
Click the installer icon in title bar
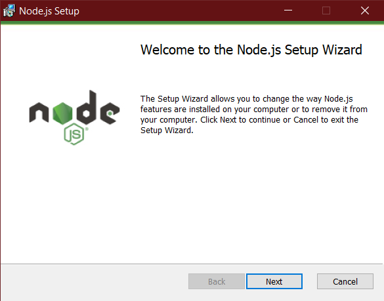coord(9,10)
